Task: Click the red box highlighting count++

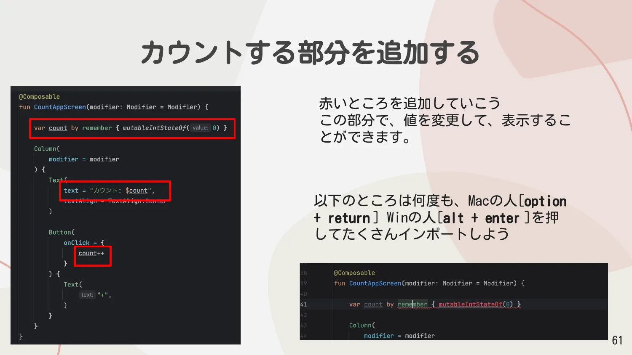Action: (92, 256)
